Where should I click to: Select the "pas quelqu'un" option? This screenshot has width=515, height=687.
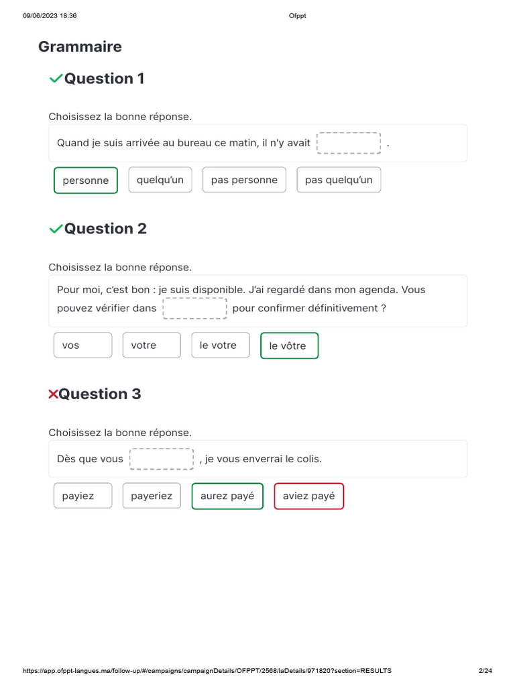(339, 180)
